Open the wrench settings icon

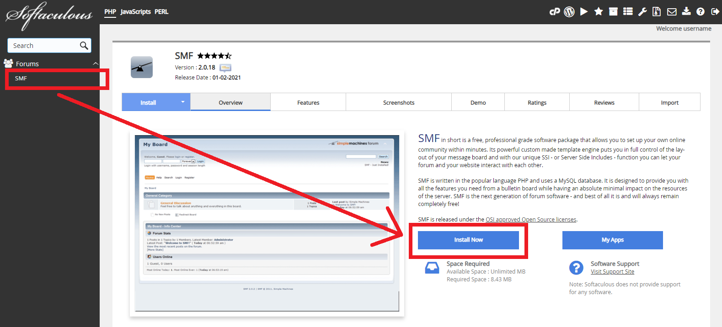(x=642, y=12)
